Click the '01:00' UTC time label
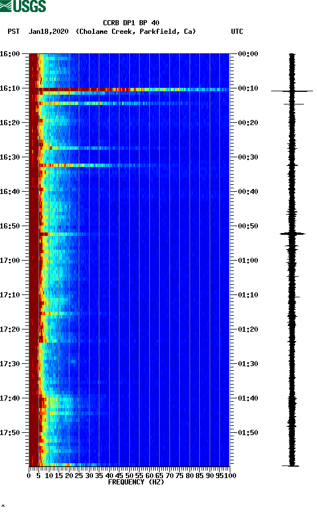Screen dimensions: 317x512 248,261
